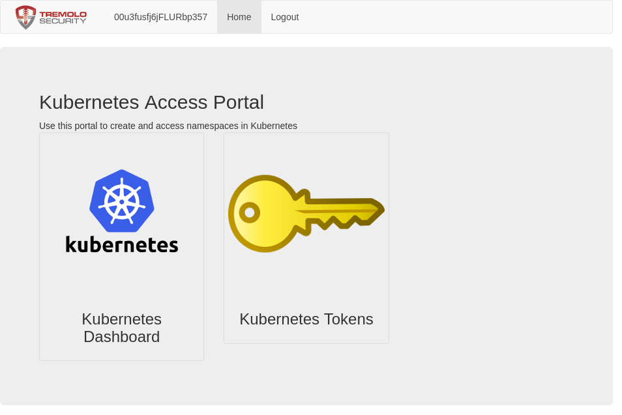The height and width of the screenshot is (415, 622).
Task: Click the white center of the helm wheel
Action: click(x=122, y=202)
